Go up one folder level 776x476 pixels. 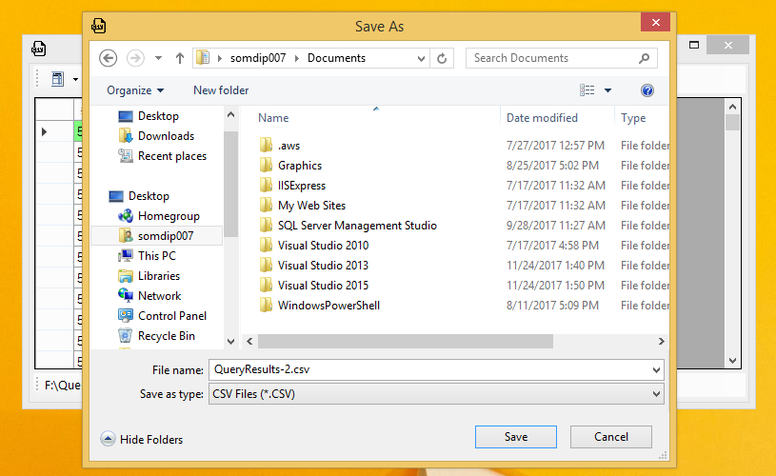(180, 58)
